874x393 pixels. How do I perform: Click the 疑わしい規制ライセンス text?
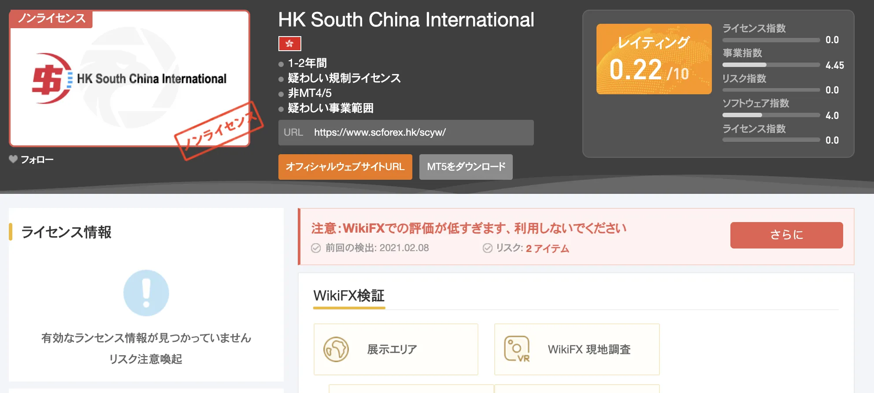(344, 78)
